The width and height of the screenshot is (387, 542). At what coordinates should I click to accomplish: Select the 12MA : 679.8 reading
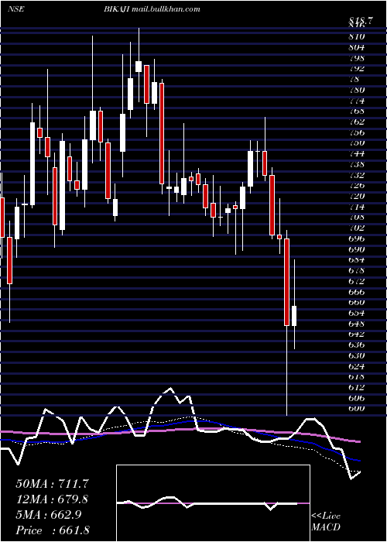[x=52, y=499]
